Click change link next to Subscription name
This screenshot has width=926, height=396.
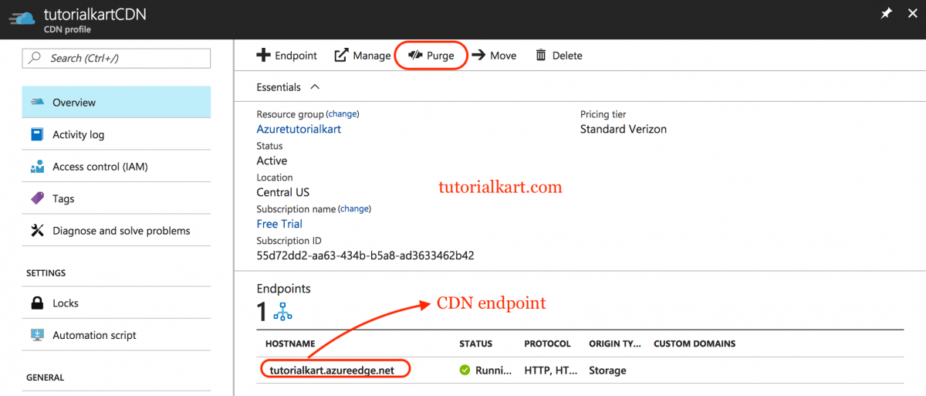click(x=355, y=209)
